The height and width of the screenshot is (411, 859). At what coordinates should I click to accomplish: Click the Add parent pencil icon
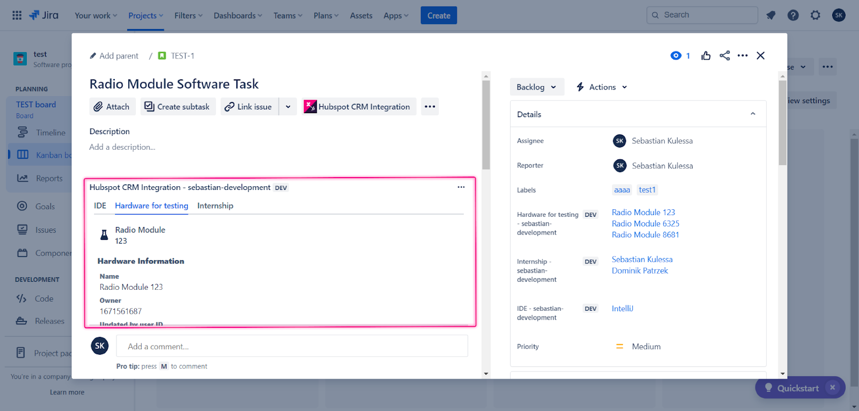tap(93, 56)
